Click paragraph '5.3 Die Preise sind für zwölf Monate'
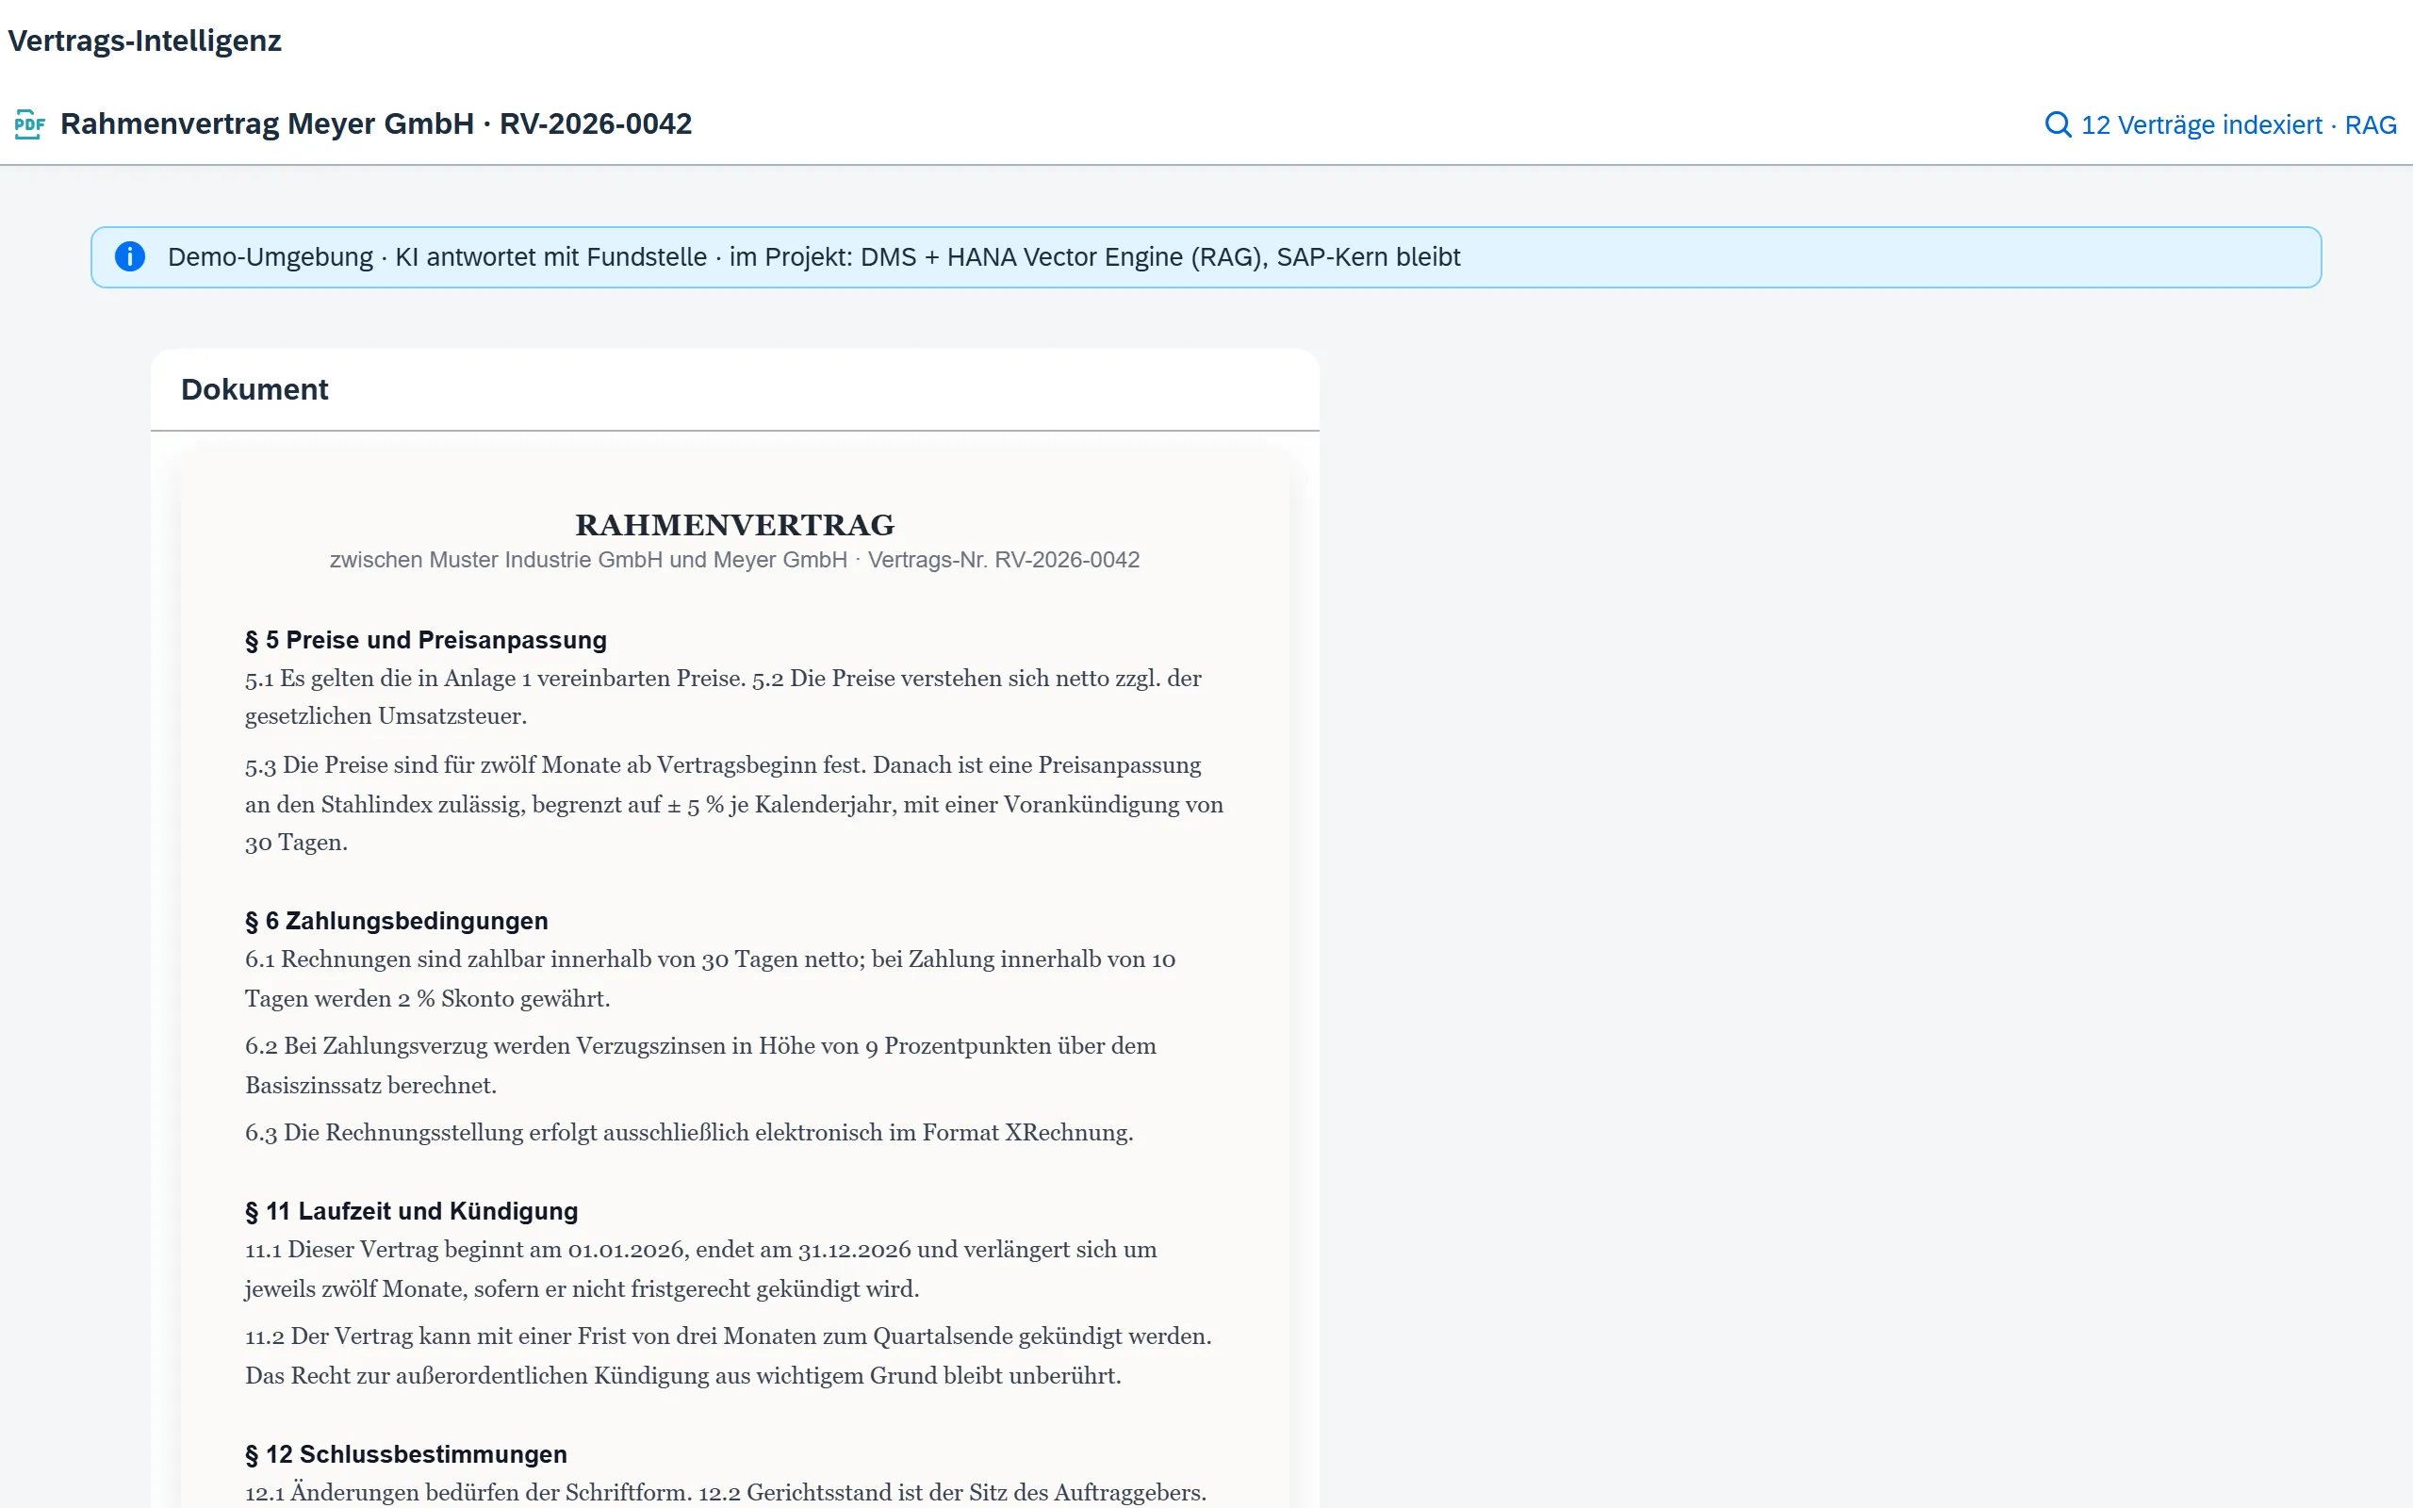The image size is (2413, 1508). click(x=734, y=804)
